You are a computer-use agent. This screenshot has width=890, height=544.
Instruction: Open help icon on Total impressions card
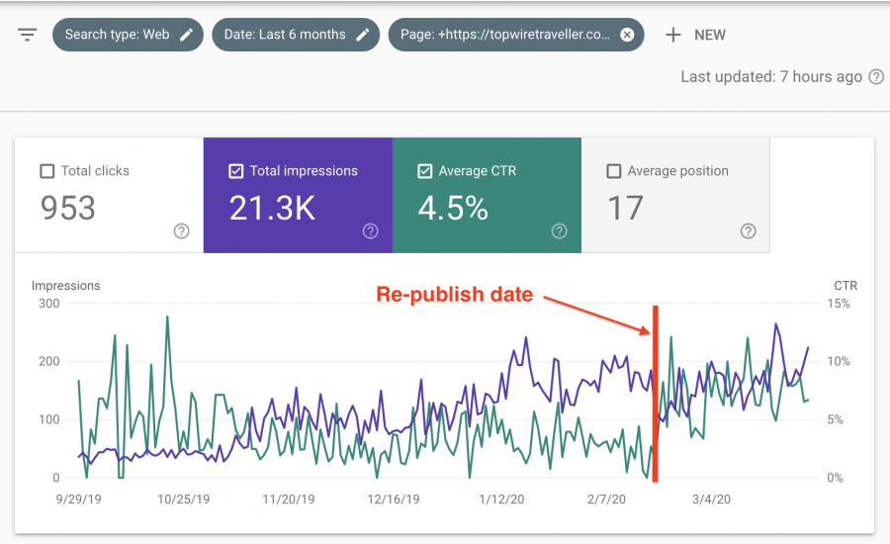pos(371,231)
